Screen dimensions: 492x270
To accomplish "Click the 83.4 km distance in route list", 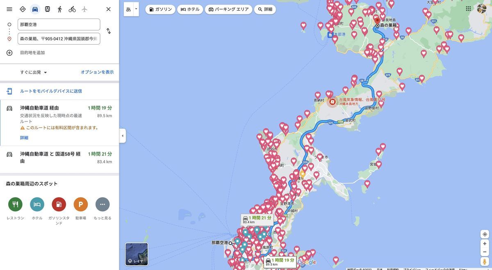I will click(105, 162).
